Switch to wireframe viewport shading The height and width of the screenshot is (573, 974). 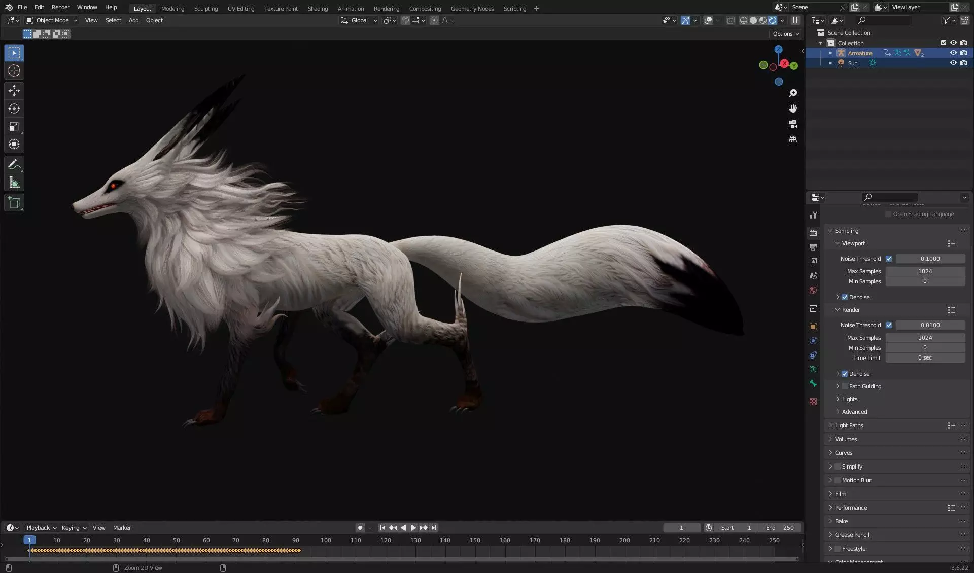tap(744, 20)
